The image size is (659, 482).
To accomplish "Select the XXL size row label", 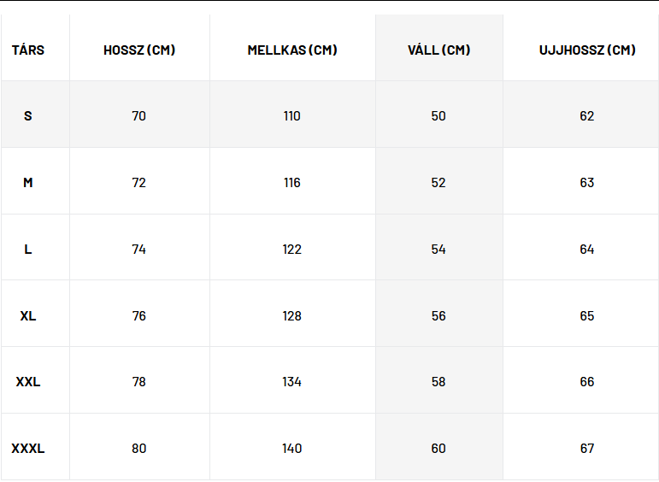I will pos(28,382).
